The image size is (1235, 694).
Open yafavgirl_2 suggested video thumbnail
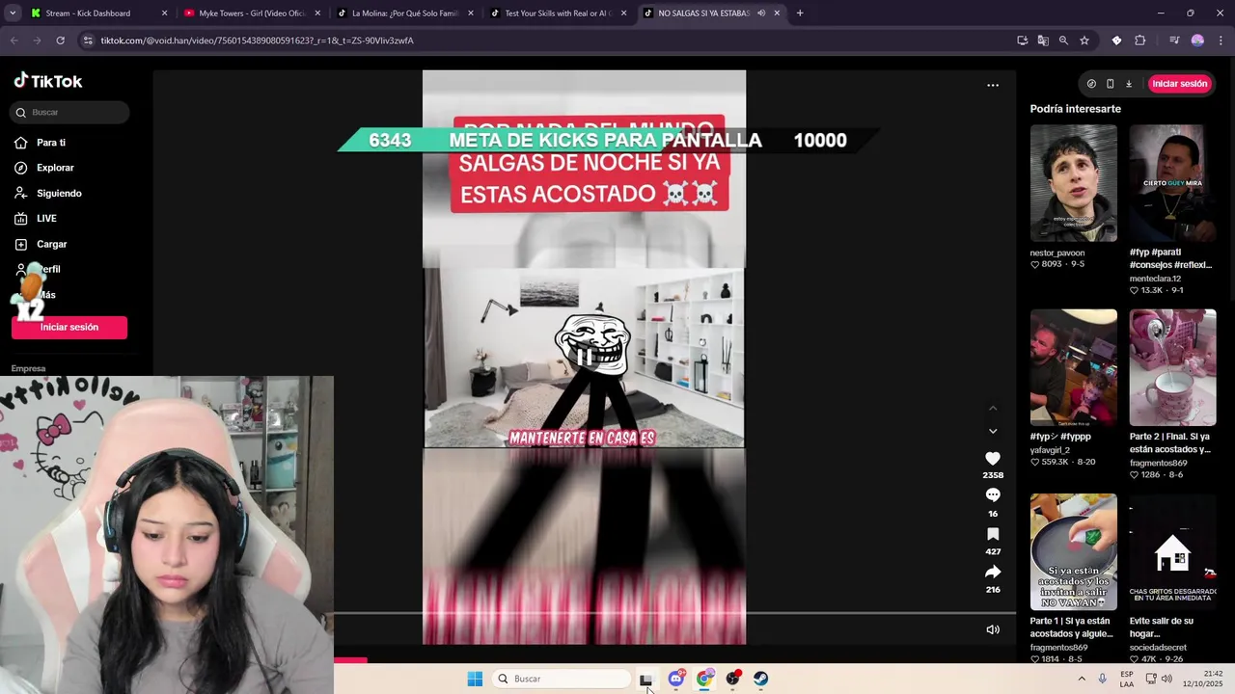click(1073, 367)
